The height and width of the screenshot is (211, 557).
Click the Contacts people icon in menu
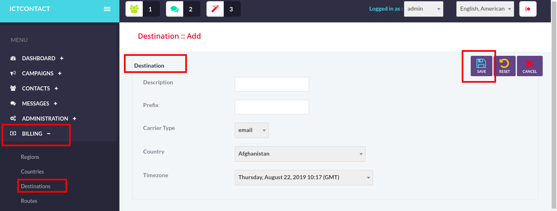coord(13,88)
